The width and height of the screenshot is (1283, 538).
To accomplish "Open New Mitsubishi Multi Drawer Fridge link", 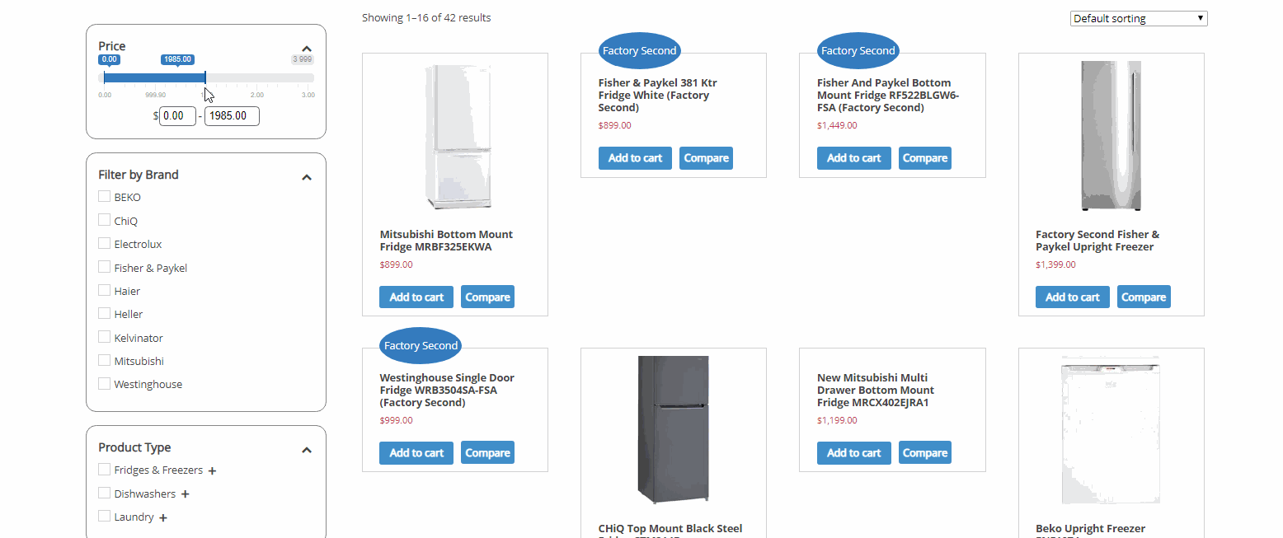I will pyautogui.click(x=876, y=391).
